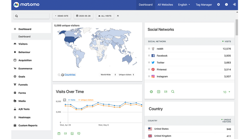The width and height of the screenshot is (249, 139).
Task: Click Social Networks table view icon
Action: [x=158, y=92]
